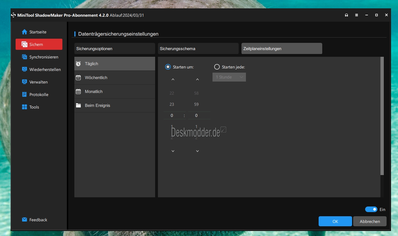Click the Täglich alarm clock icon

coord(79,64)
